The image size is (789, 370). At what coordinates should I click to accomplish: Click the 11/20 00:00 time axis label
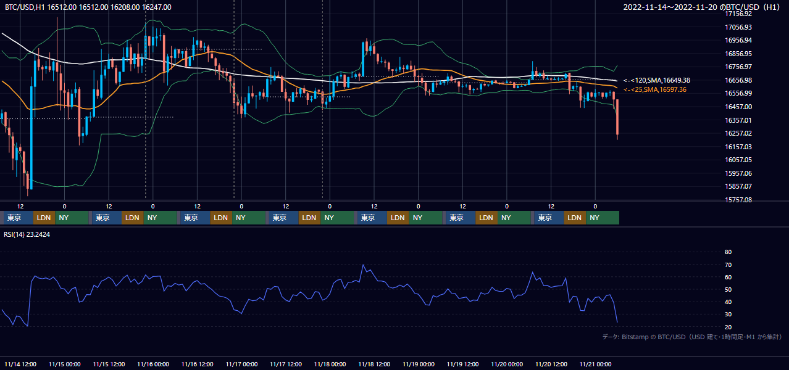click(507, 364)
